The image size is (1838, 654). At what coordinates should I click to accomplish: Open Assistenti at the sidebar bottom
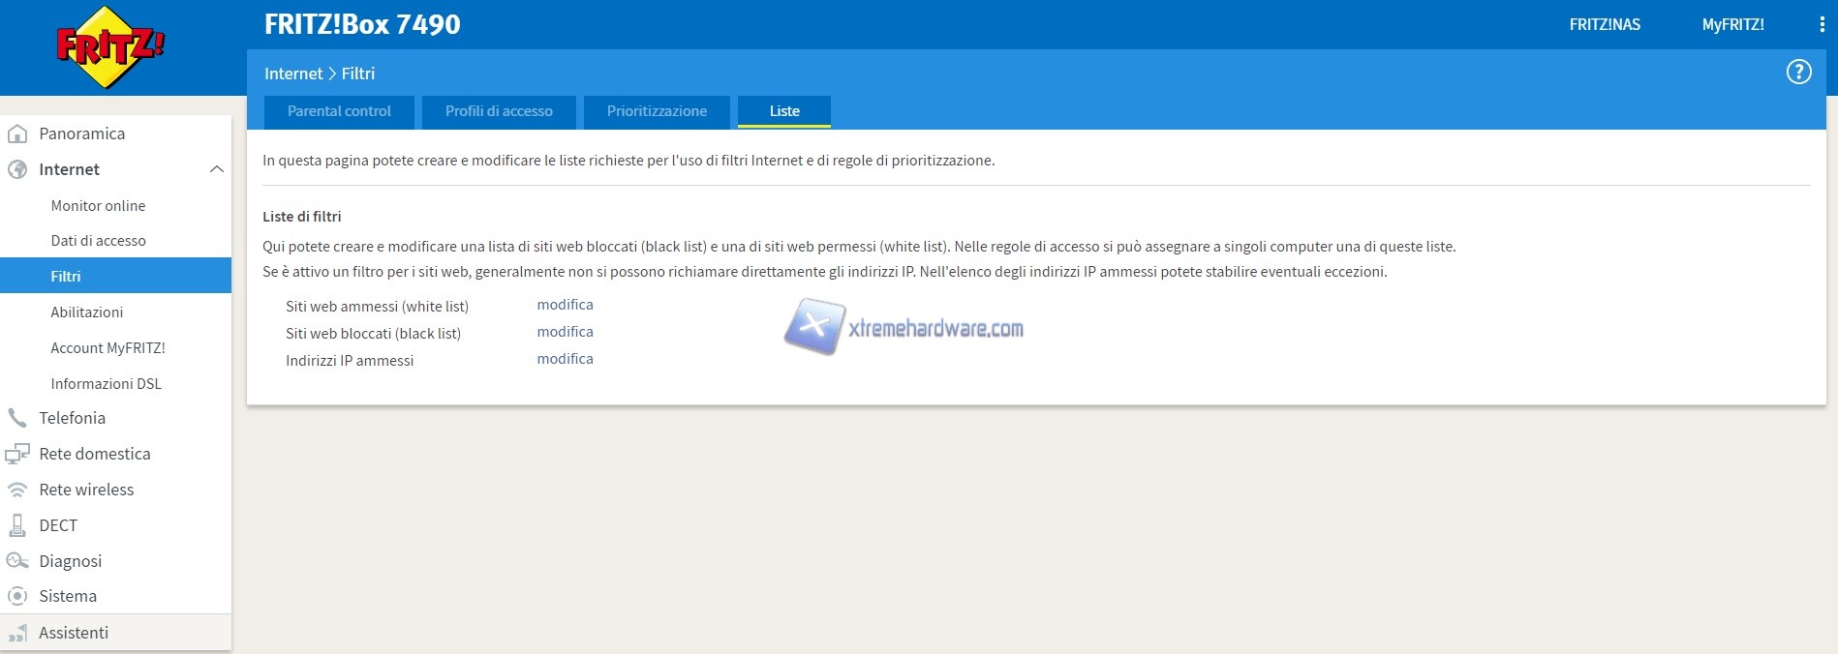tap(74, 633)
